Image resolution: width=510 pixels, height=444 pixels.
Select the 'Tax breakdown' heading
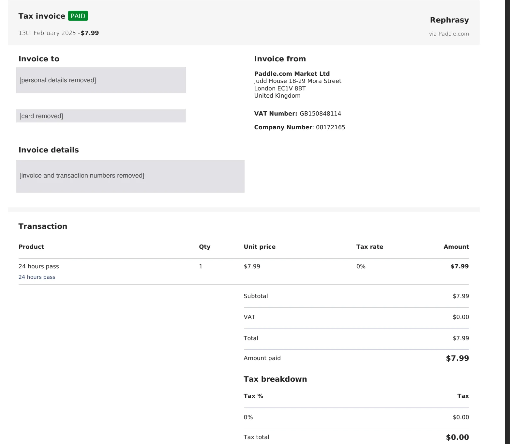(275, 379)
